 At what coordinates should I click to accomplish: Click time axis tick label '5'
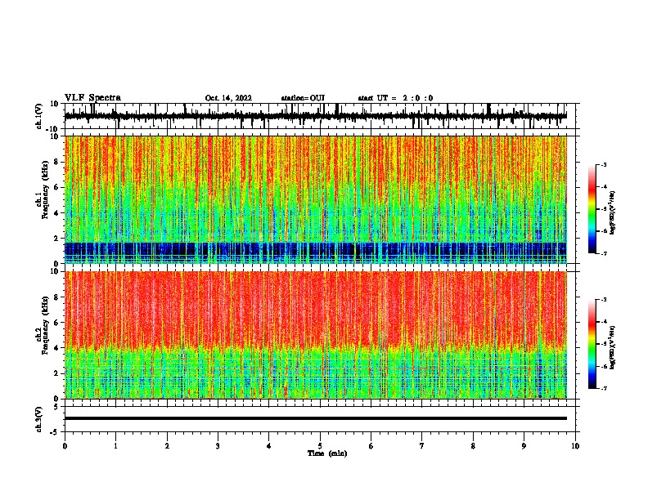(320, 446)
